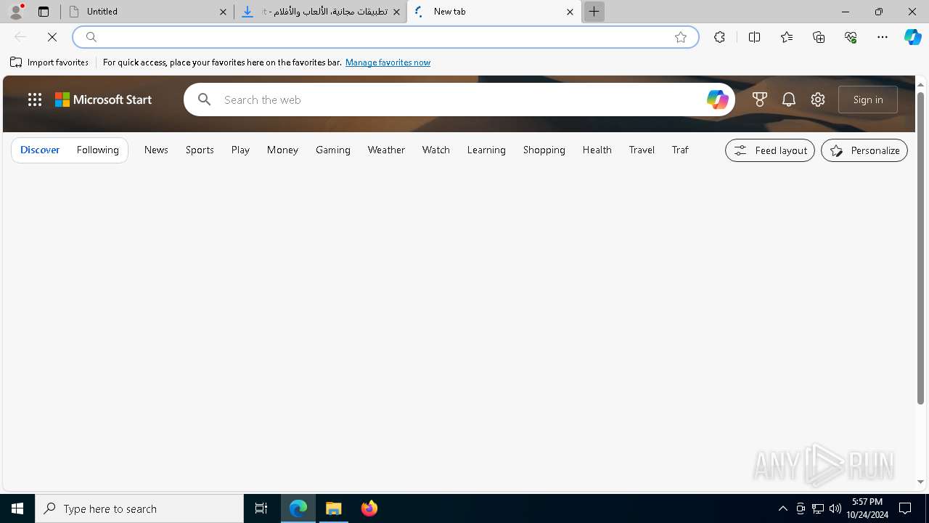The height and width of the screenshot is (523, 929).
Task: Open the Health category
Action: [597, 150]
